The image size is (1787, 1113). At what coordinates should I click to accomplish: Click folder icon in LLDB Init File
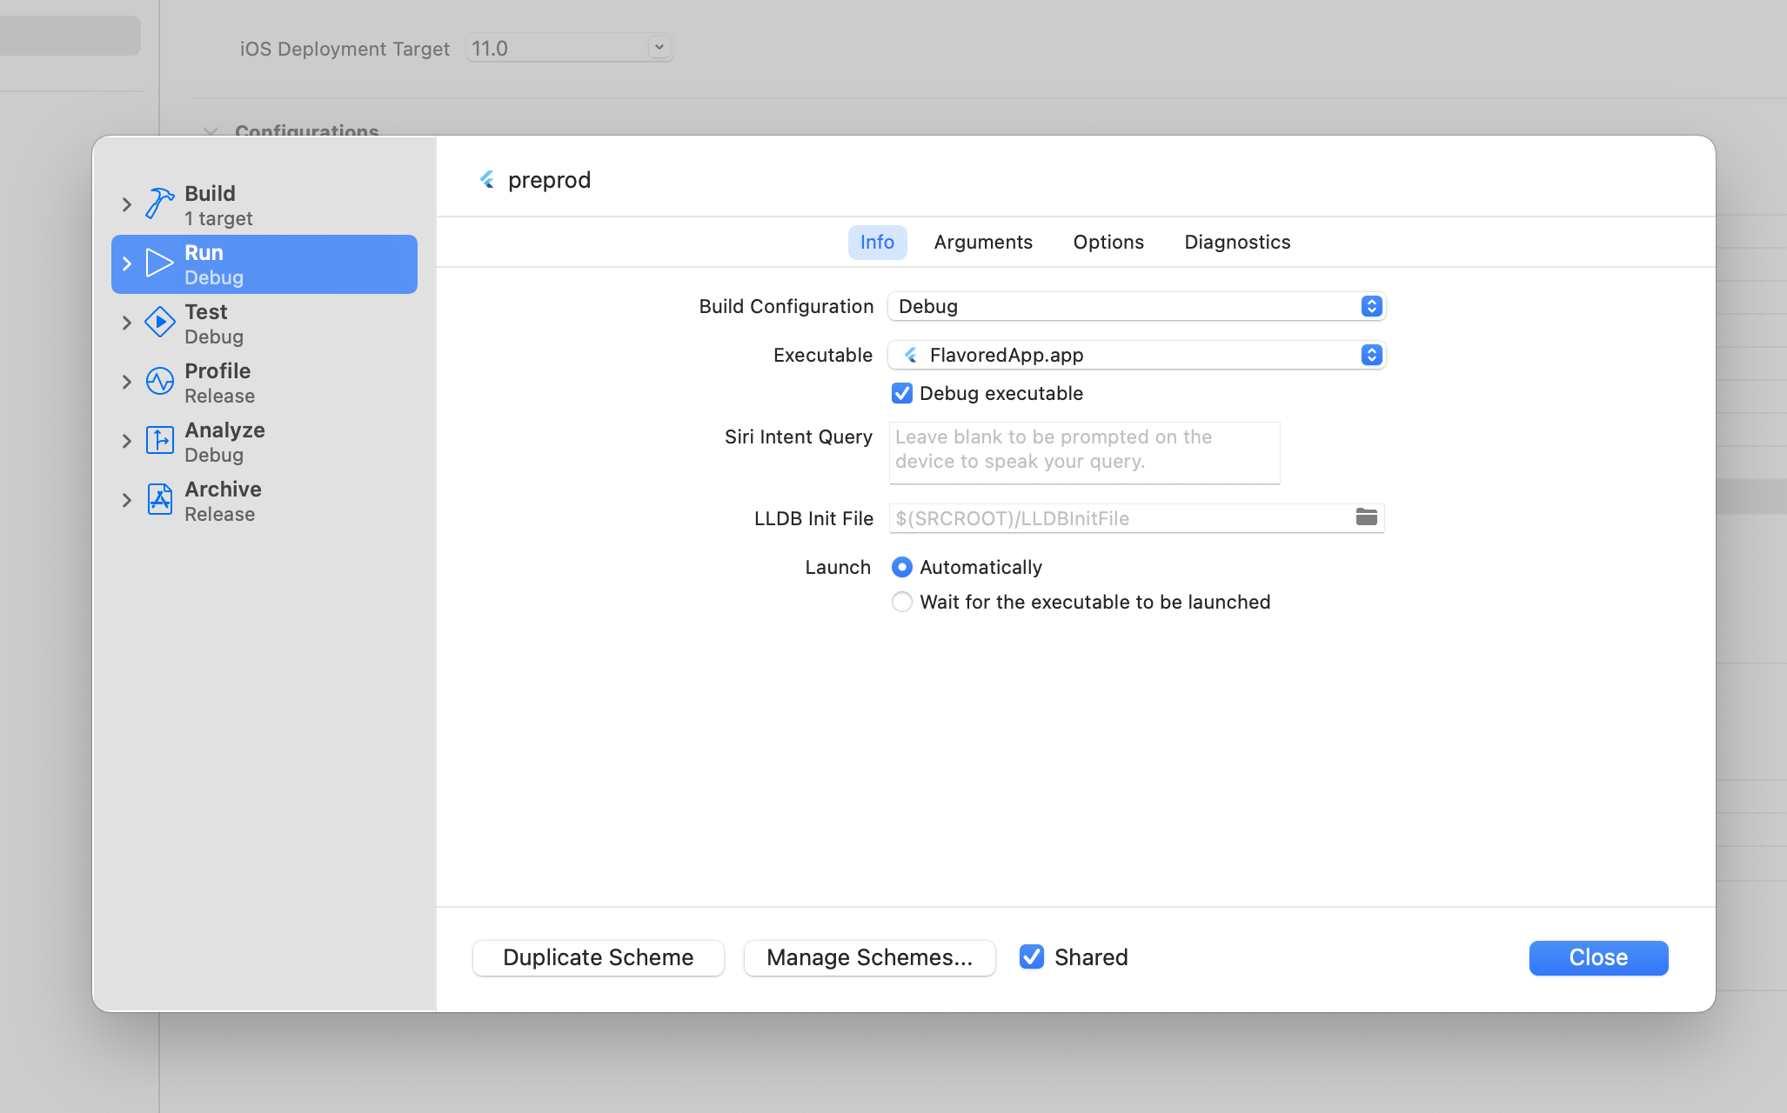1366,517
